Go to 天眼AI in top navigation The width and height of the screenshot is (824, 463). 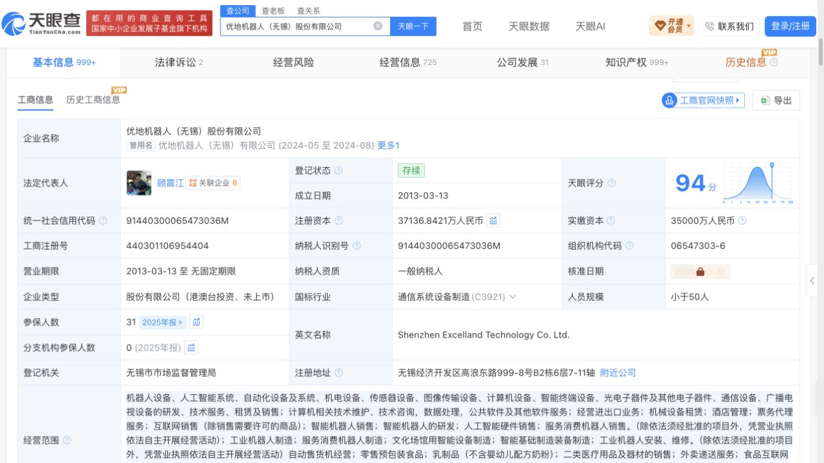[x=590, y=26]
